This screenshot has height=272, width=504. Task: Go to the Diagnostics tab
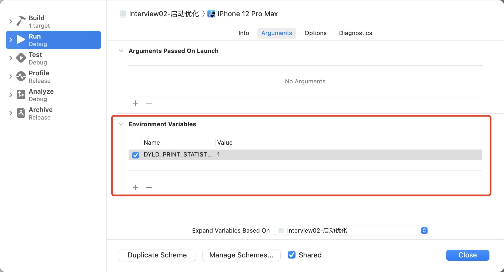point(355,33)
